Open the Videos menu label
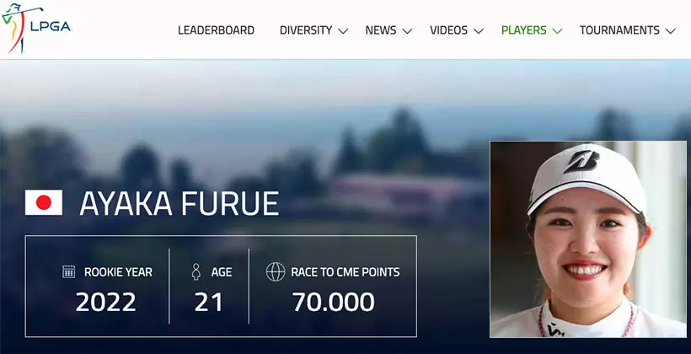The height and width of the screenshot is (354, 691). pyautogui.click(x=448, y=30)
